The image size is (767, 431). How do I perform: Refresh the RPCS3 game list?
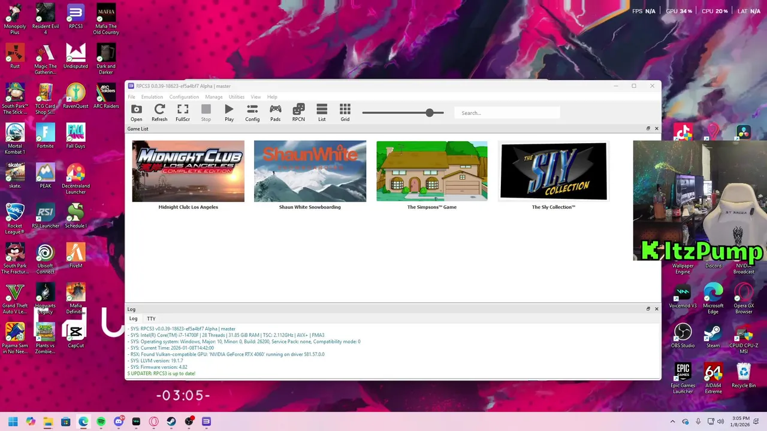[x=159, y=112]
